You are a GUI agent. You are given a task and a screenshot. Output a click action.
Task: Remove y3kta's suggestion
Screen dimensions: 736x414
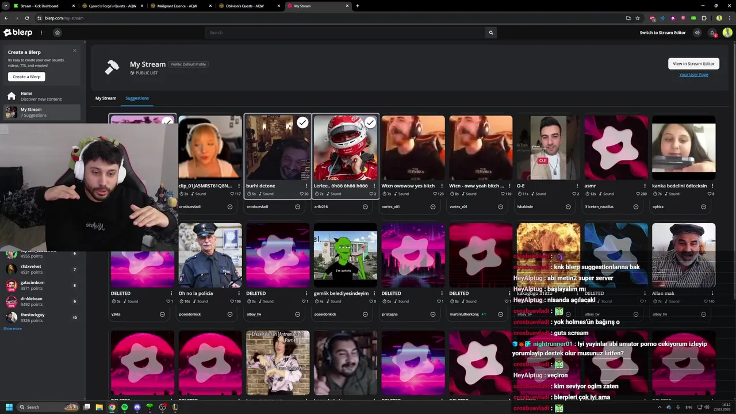tap(162, 315)
